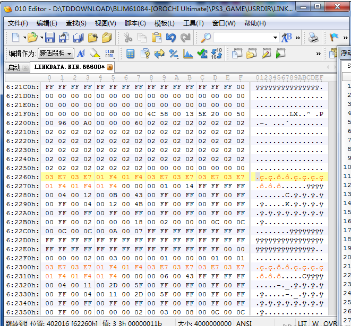Click the font style icon in edit toolbar
The image size is (351, 326).
tap(81, 54)
